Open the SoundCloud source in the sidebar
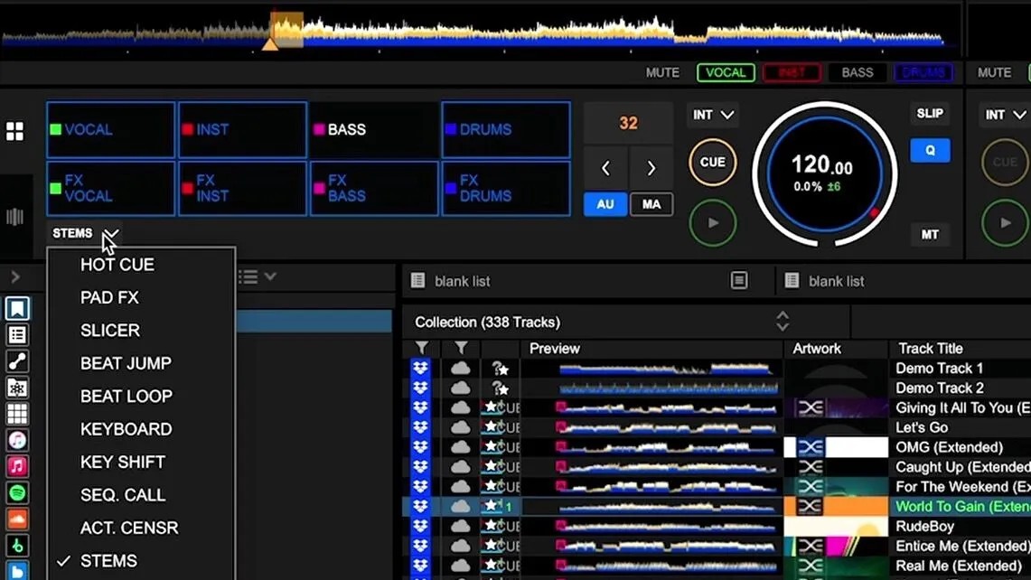 coord(17,519)
